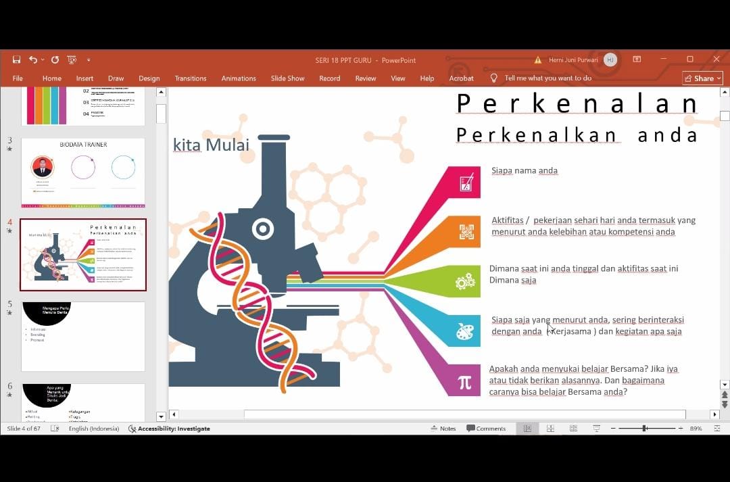This screenshot has height=482, width=730.
Task: Open Ribbon Display Options
Action: [637, 59]
